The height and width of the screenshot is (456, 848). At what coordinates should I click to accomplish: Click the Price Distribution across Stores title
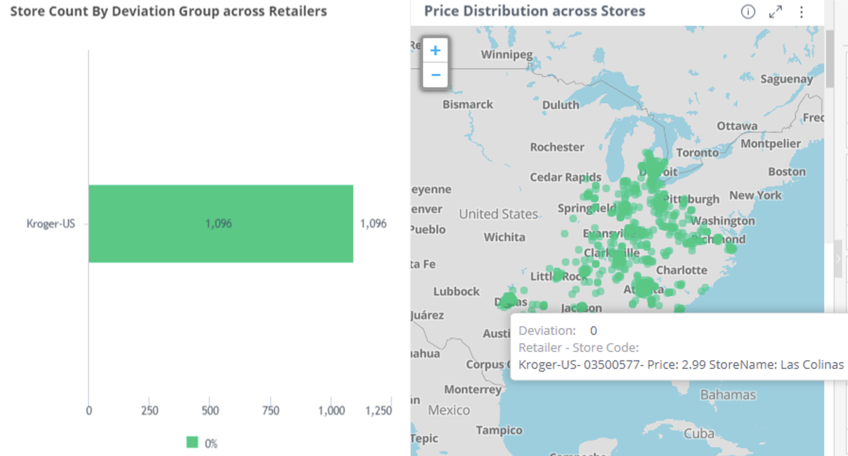point(535,11)
